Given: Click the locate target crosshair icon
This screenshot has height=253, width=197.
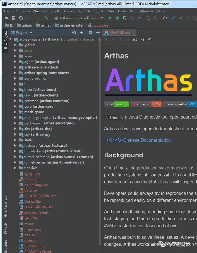Looking at the screenshot, I should (x=74, y=33).
